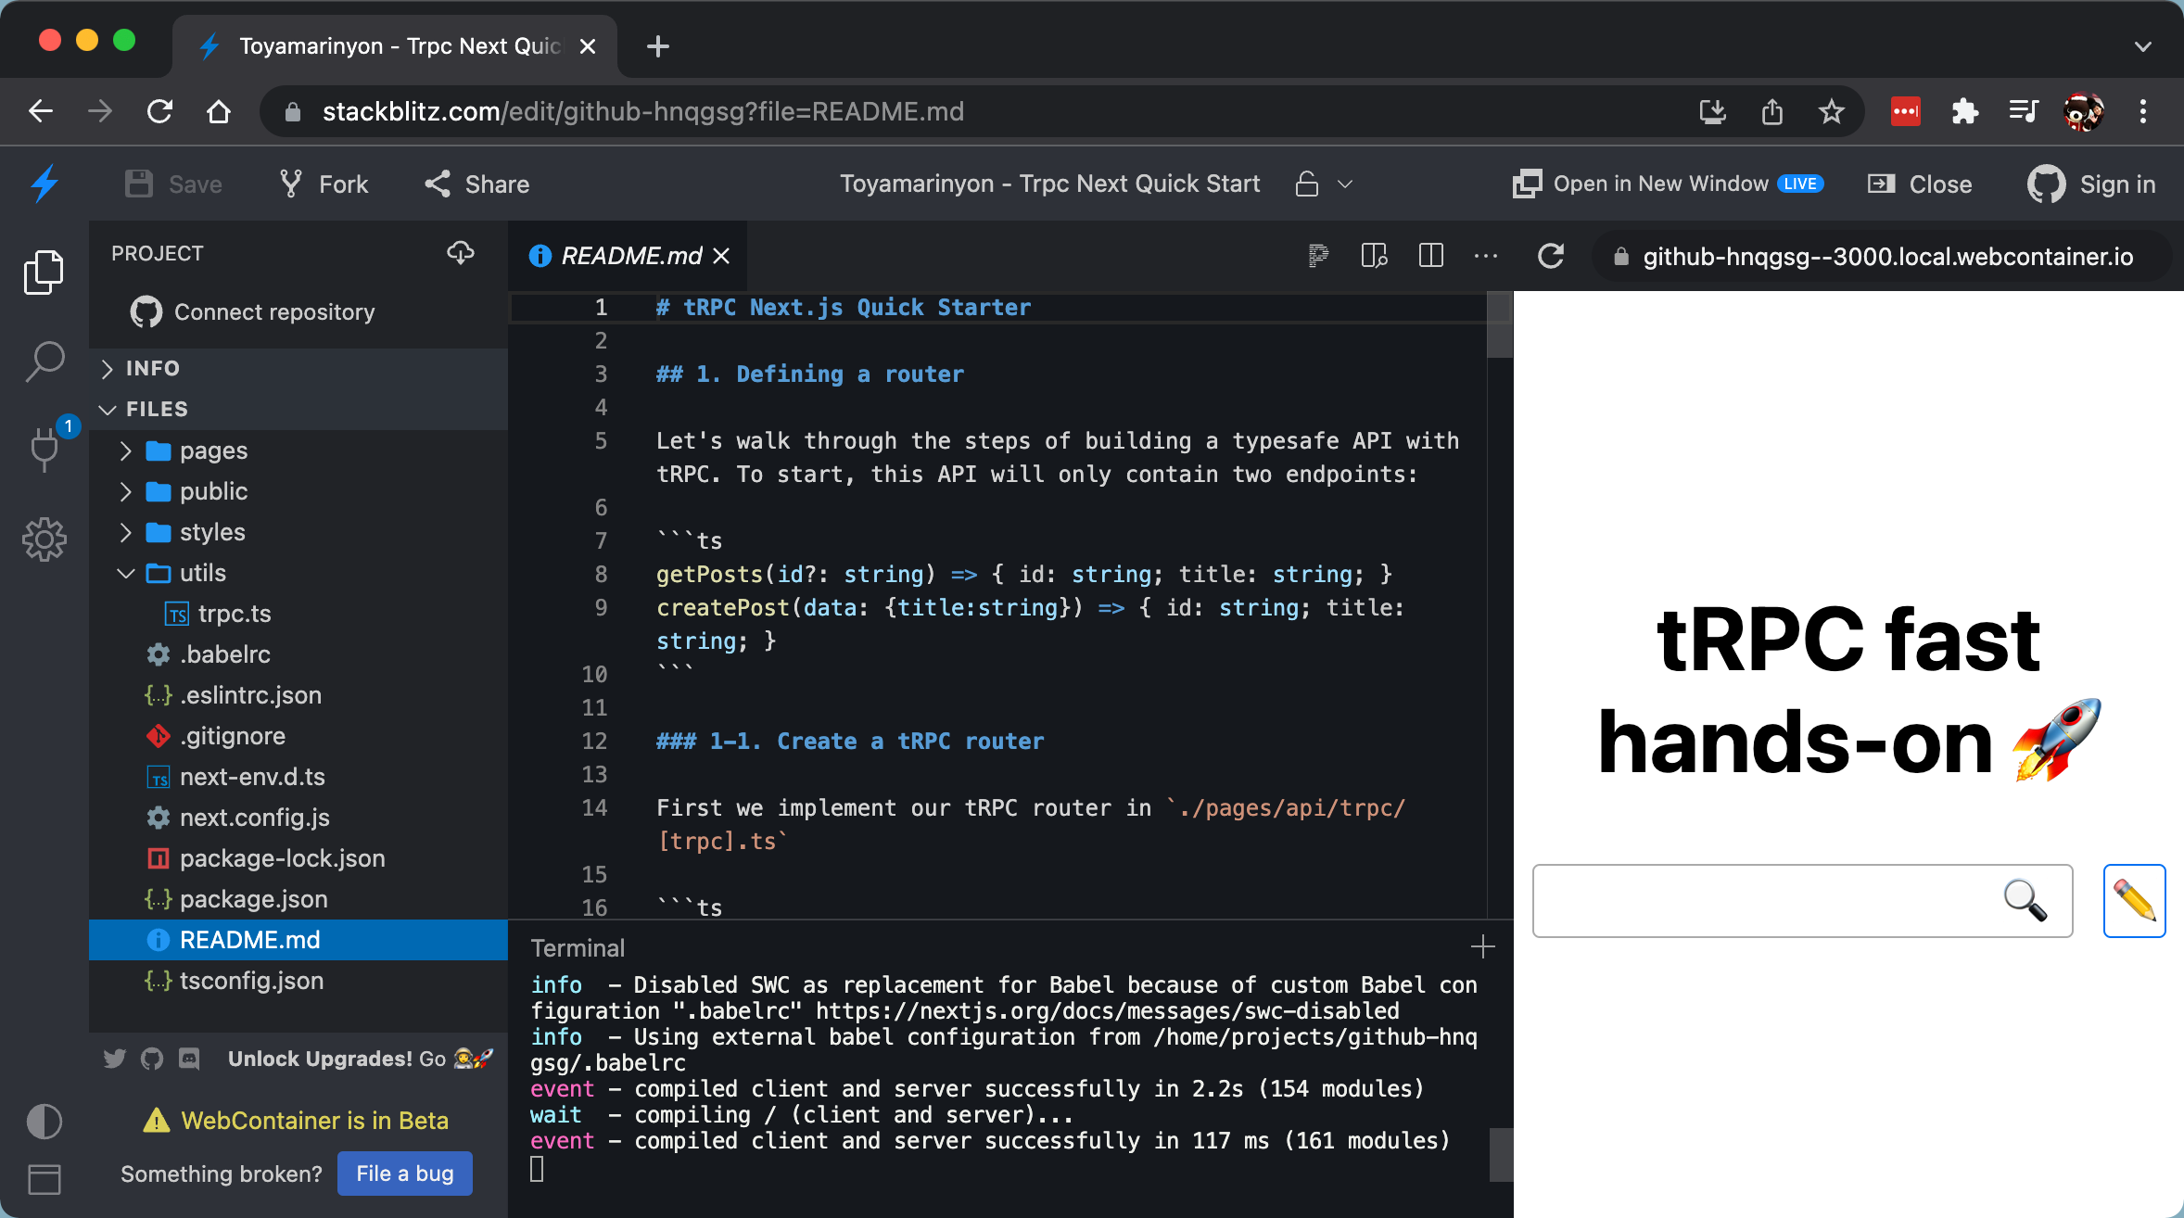The width and height of the screenshot is (2184, 1218).
Task: Open the project files explorer icon
Action: click(44, 271)
